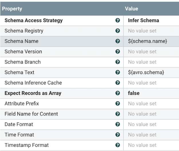The image size is (179, 151).
Task: Click help icon beside Schema Version
Action: click(117, 52)
